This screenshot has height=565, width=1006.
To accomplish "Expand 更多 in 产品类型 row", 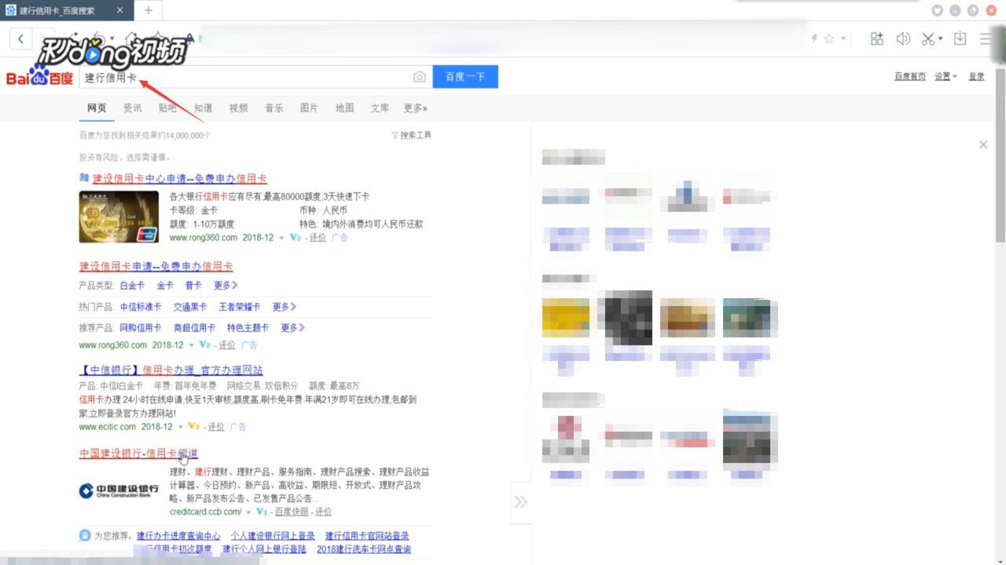I will point(226,286).
